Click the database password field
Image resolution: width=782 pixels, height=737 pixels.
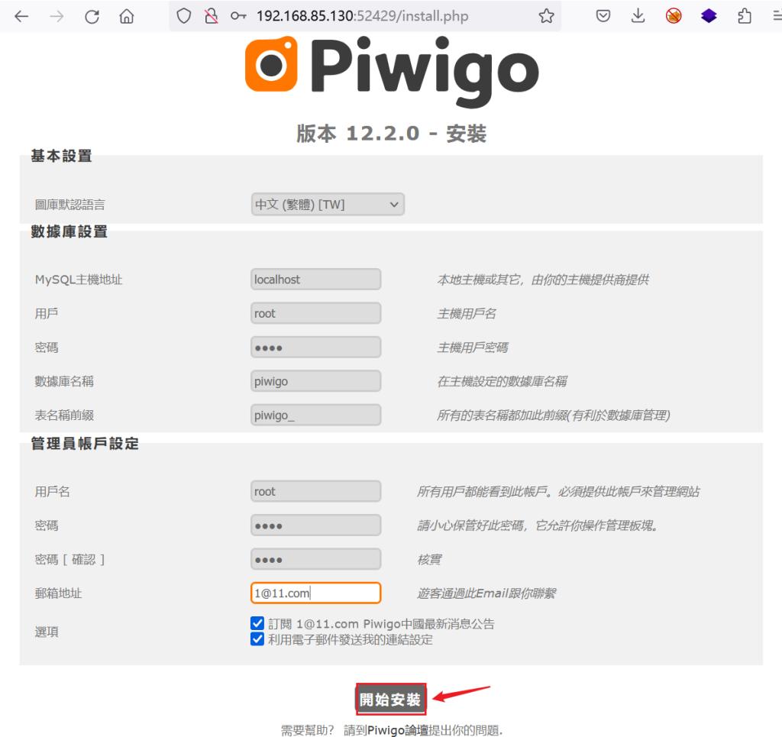click(x=315, y=347)
